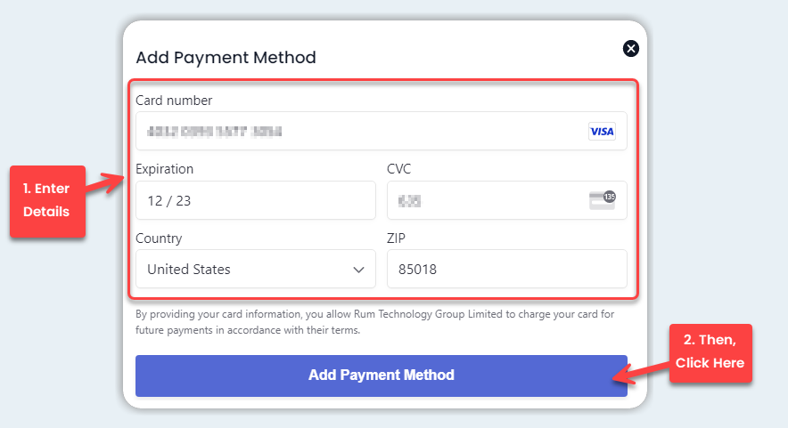Click the '2. Then, Click Here' callout
The image size is (788, 428).
(710, 353)
